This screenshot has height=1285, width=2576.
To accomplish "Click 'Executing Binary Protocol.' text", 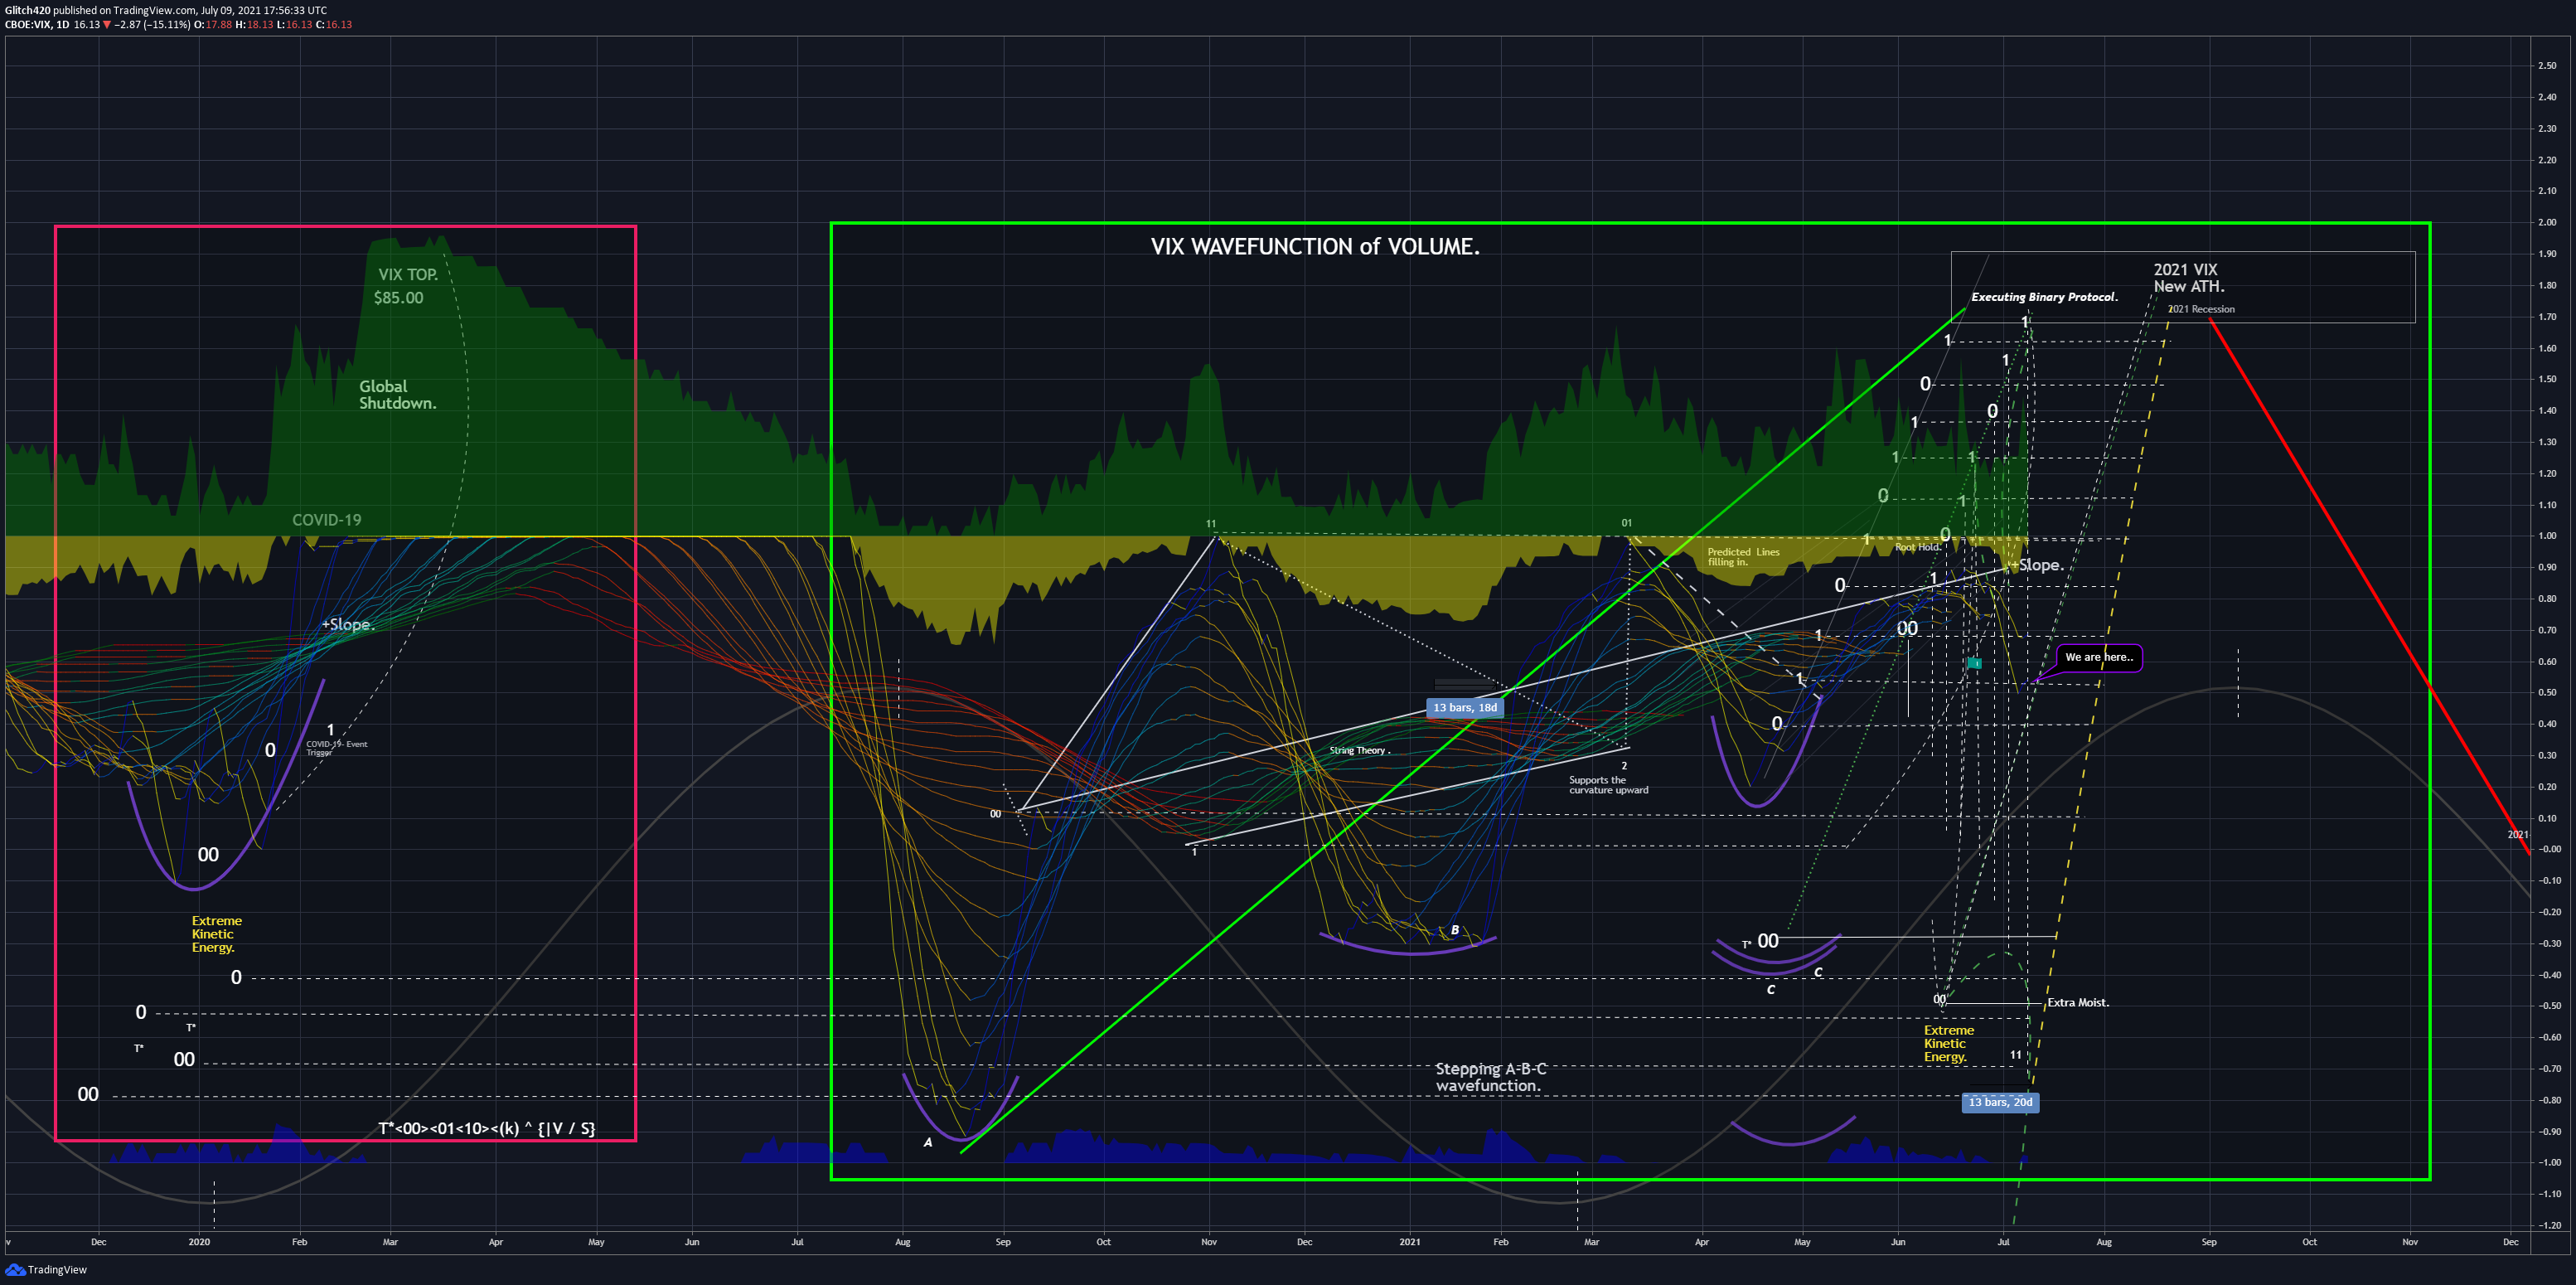I will click(2044, 297).
